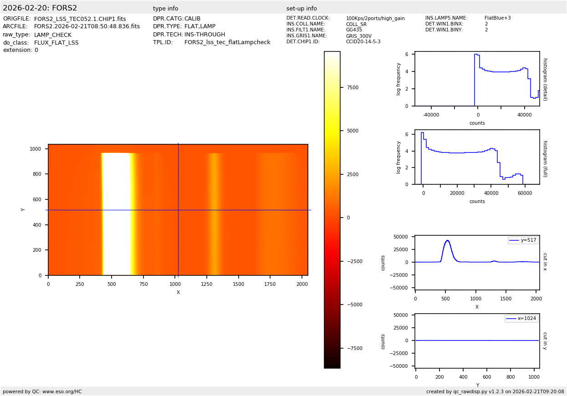Click the x=1024 legend in the cut in y plot
Image resolution: width=567 pixels, height=396 pixels.
521,319
